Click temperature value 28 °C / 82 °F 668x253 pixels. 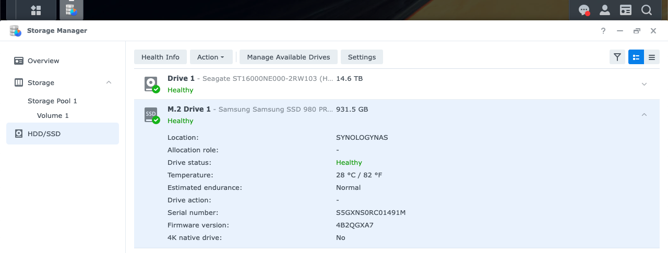pyautogui.click(x=359, y=175)
